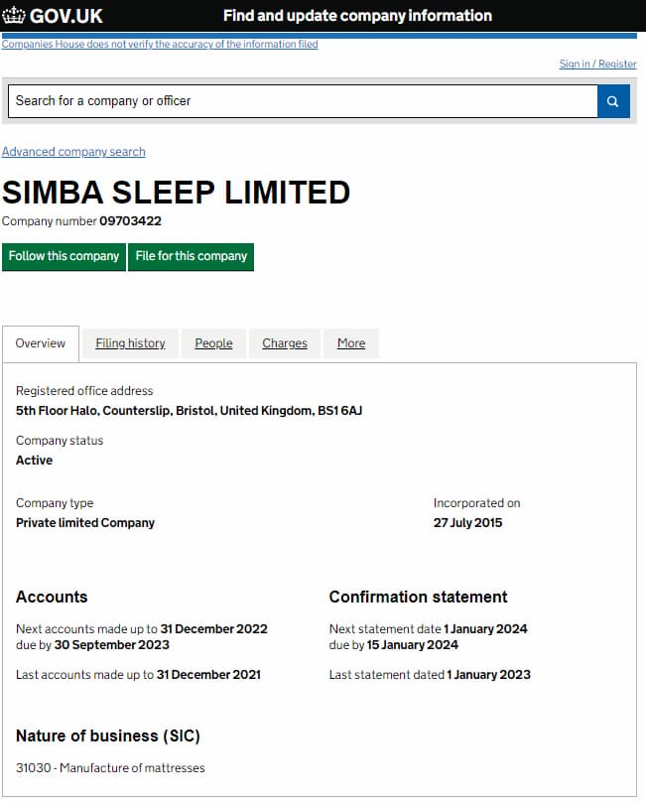The image size is (646, 802).
Task: Click the File for this company button
Action: pos(191,256)
